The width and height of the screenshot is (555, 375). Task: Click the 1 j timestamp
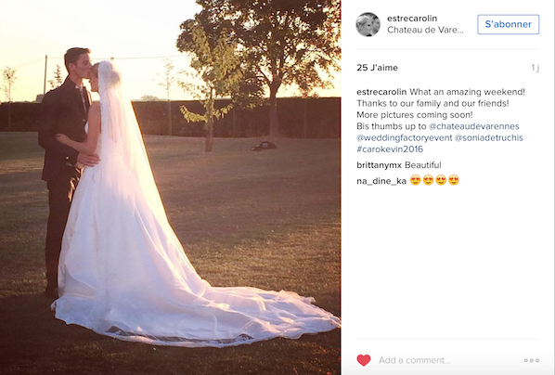(x=536, y=68)
